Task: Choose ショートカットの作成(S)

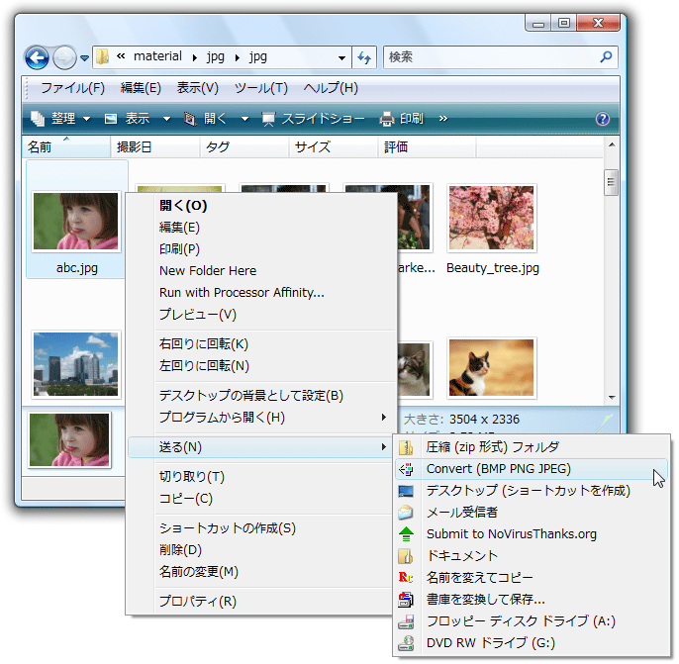Action: tap(261, 528)
